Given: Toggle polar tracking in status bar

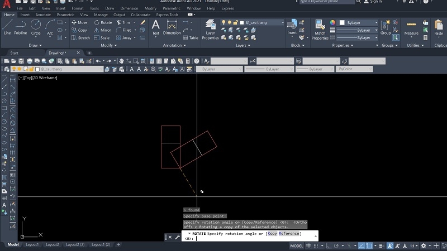Looking at the screenshot, I should coord(336,245).
